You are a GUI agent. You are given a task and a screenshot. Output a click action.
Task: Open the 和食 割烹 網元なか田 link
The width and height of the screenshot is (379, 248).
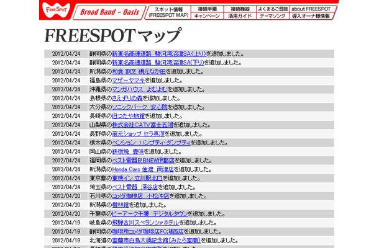pyautogui.click(x=139, y=71)
